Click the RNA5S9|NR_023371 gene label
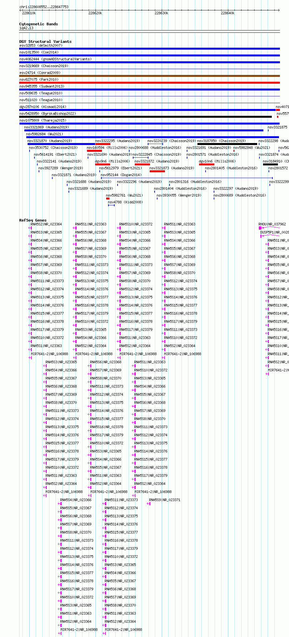Image resolution: width=289 pixels, height=637 pixels. tap(165, 500)
